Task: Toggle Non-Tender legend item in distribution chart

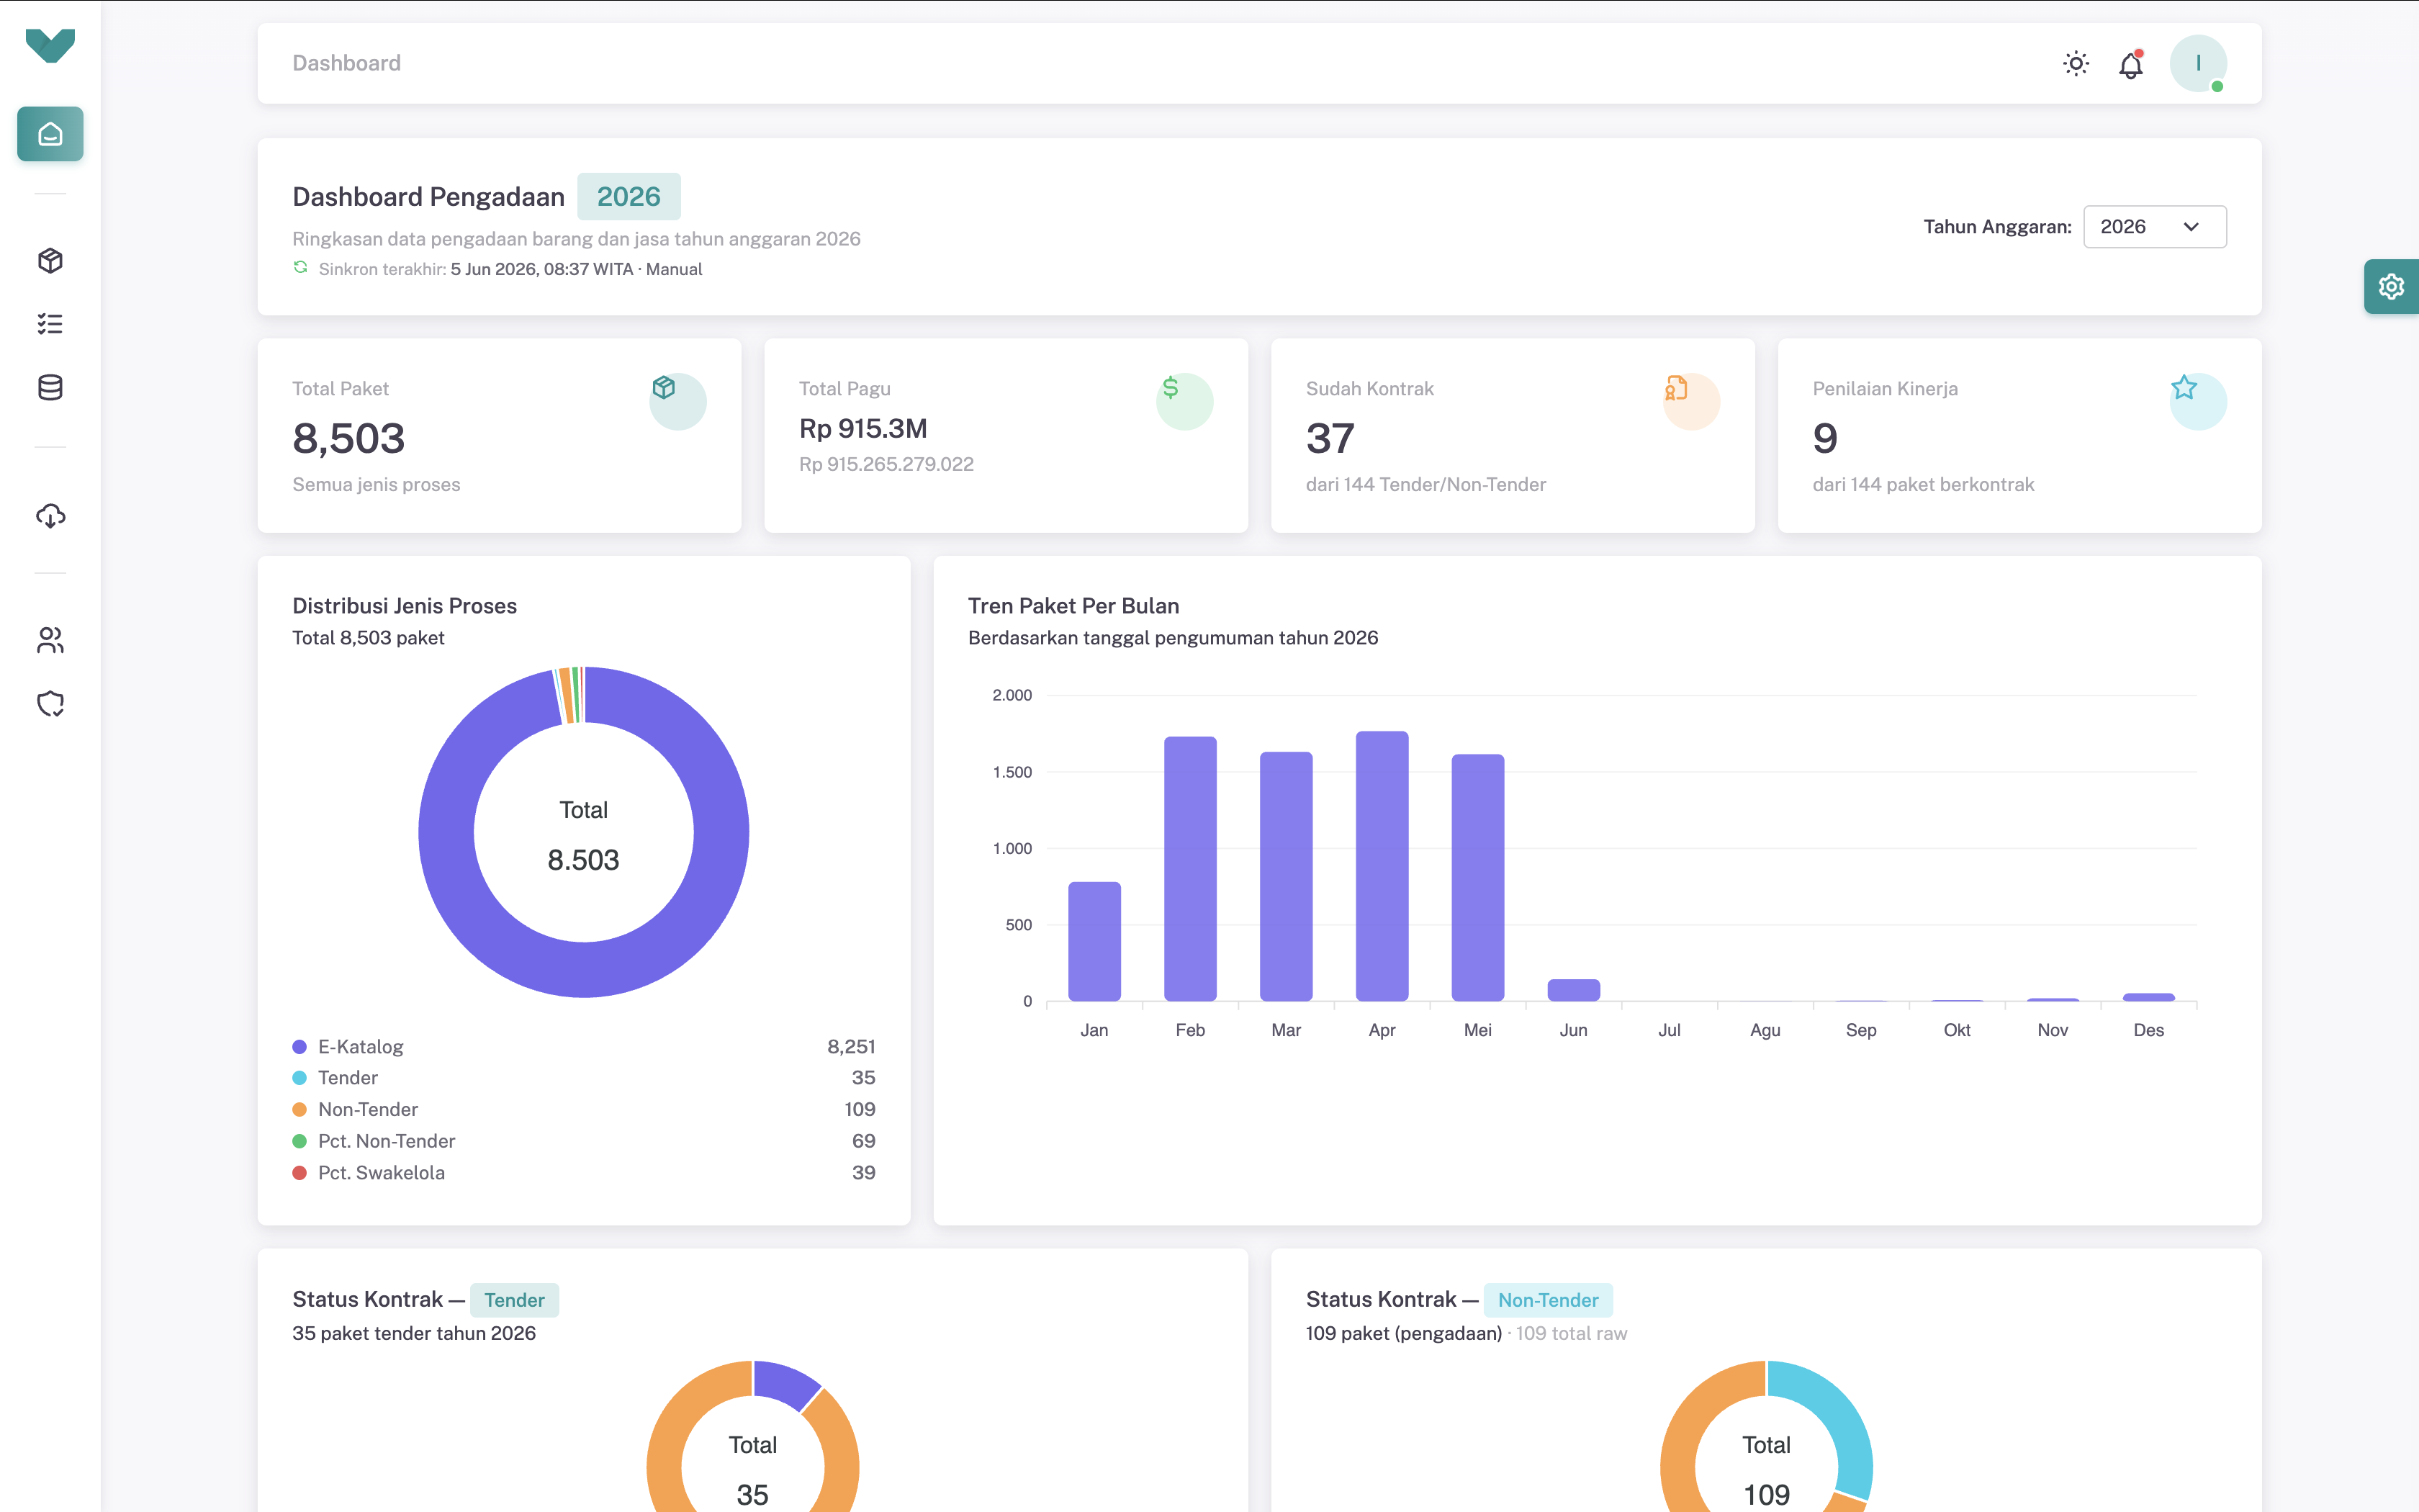Action: [355, 1109]
